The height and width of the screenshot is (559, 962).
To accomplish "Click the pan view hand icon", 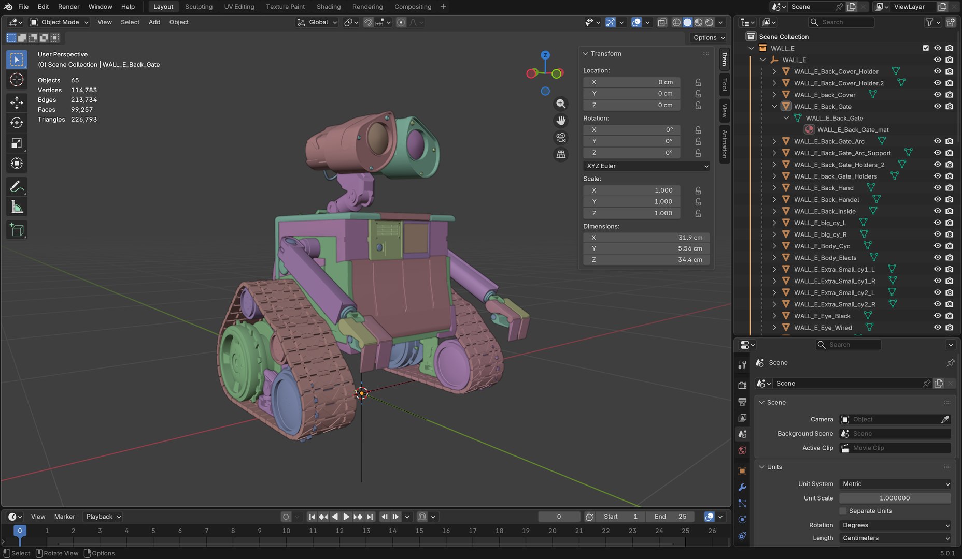I will coord(561,121).
